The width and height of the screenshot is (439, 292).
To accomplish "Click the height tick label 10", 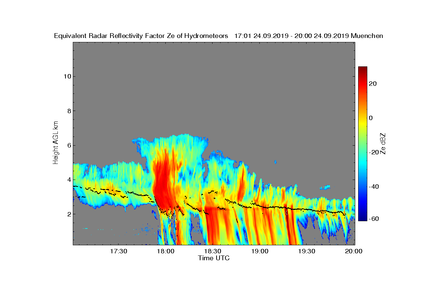I will coord(67,76).
